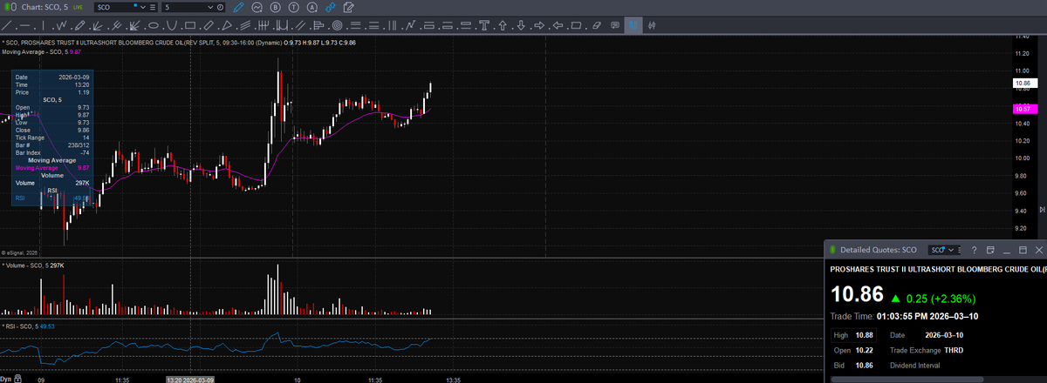
Task: Click the blue chain link icon
Action: pyautogui.click(x=330, y=7)
